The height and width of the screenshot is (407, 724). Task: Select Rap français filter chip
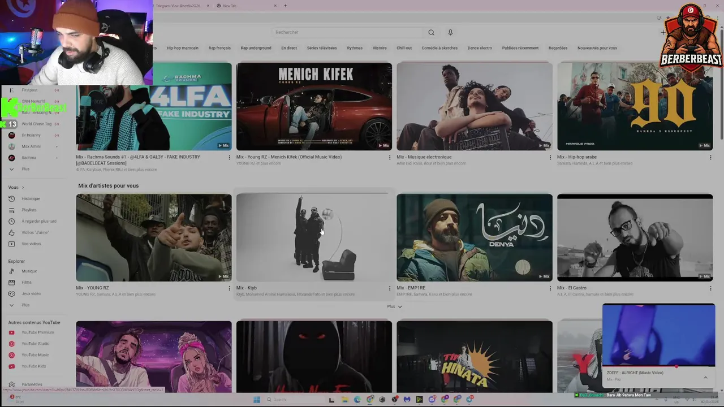pyautogui.click(x=219, y=48)
